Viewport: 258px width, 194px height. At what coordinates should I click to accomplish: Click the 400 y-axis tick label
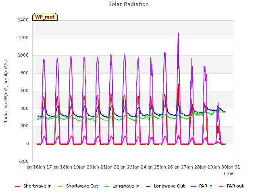[x=25, y=109]
